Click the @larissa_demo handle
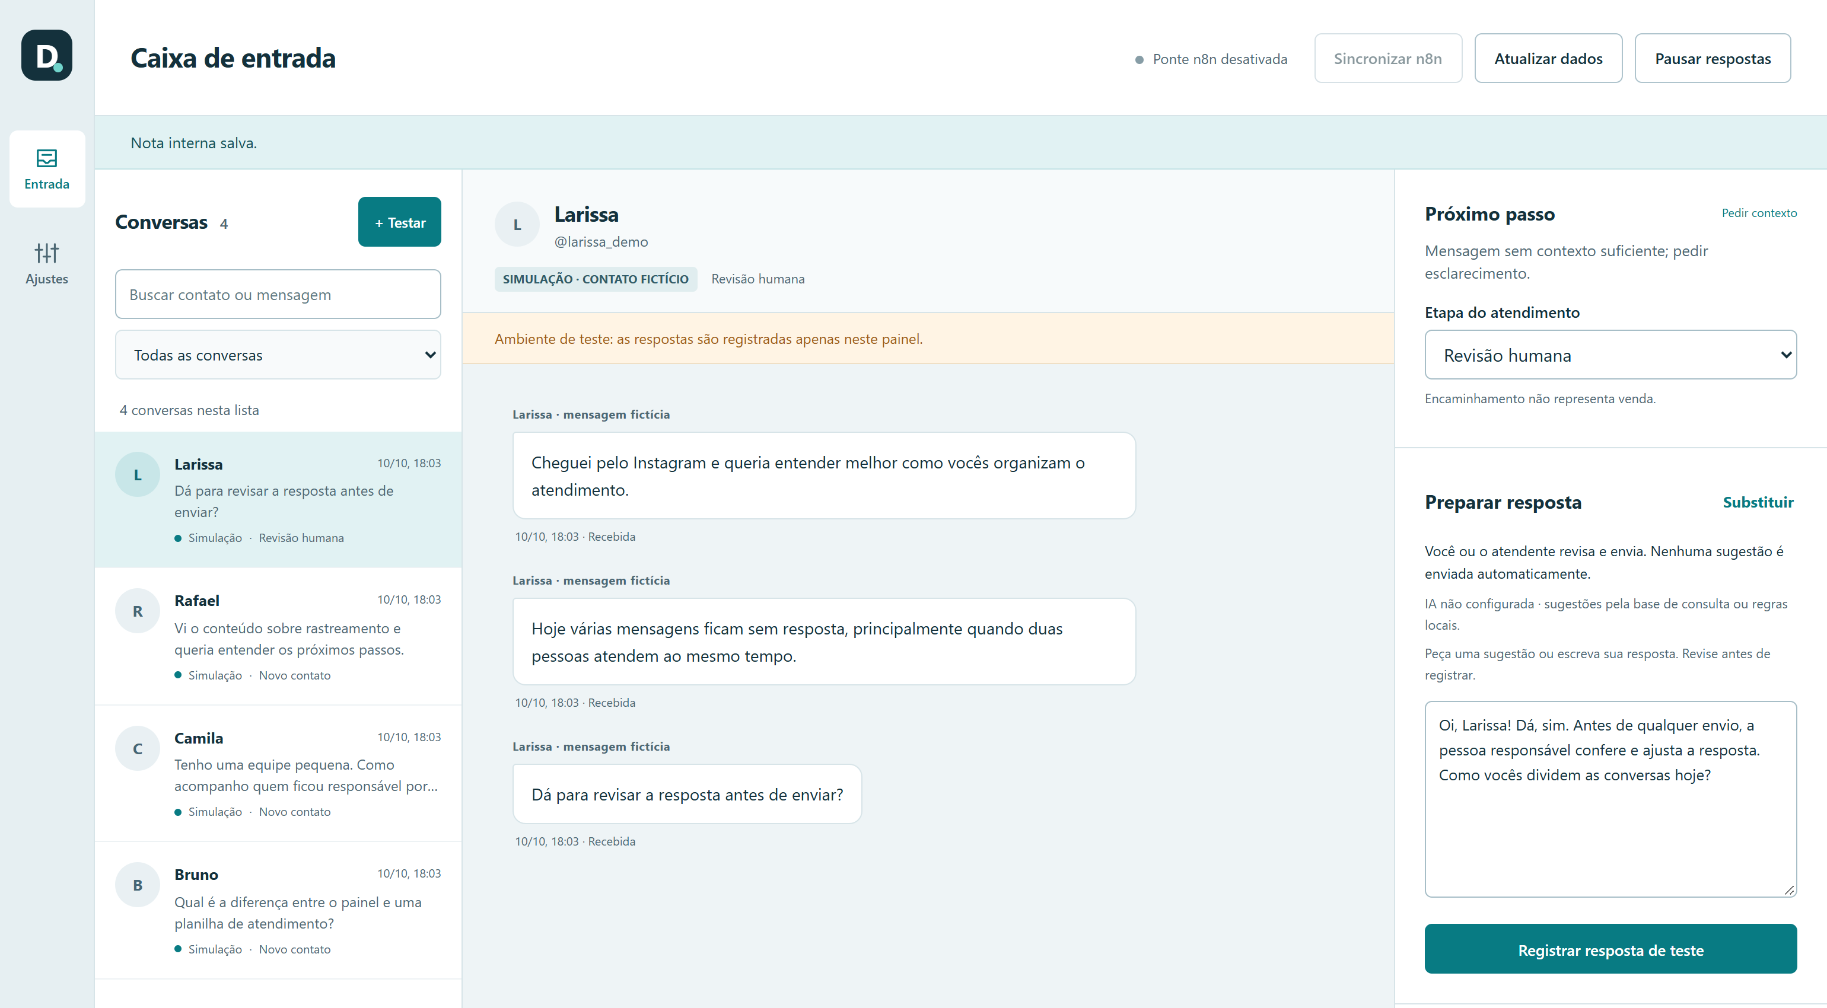This screenshot has height=1008, width=1827. point(601,242)
